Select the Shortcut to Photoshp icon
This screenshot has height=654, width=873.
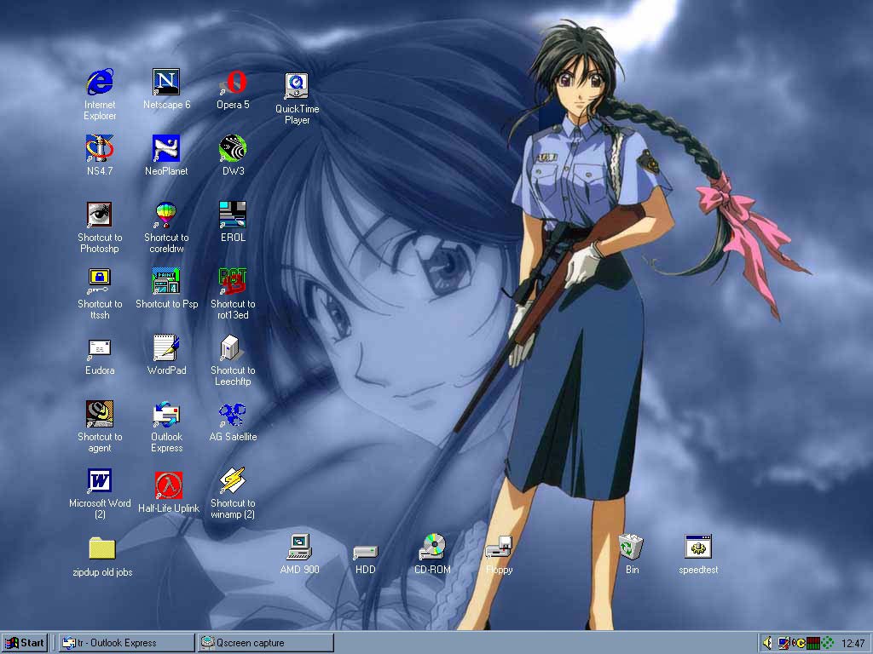pos(100,215)
